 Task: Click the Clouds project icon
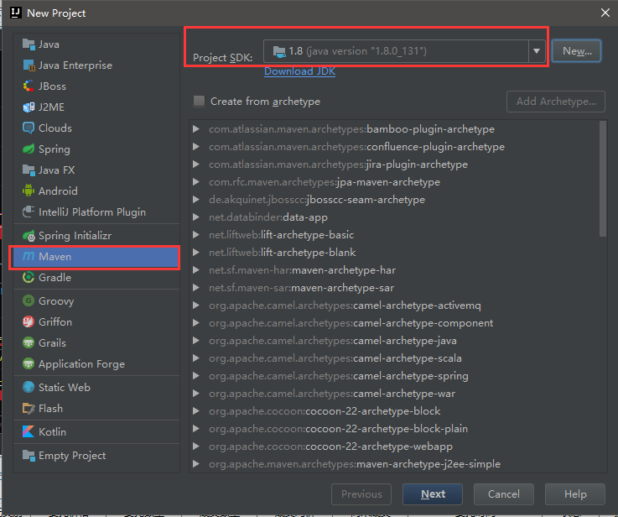[29, 128]
